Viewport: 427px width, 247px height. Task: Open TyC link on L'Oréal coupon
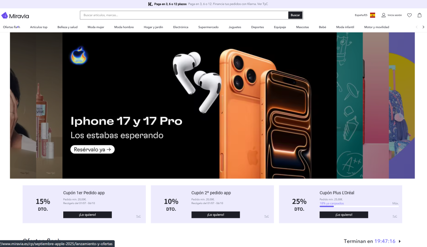pos(395,216)
